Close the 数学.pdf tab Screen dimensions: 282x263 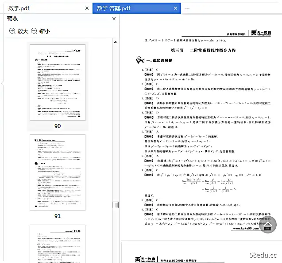[87, 8]
